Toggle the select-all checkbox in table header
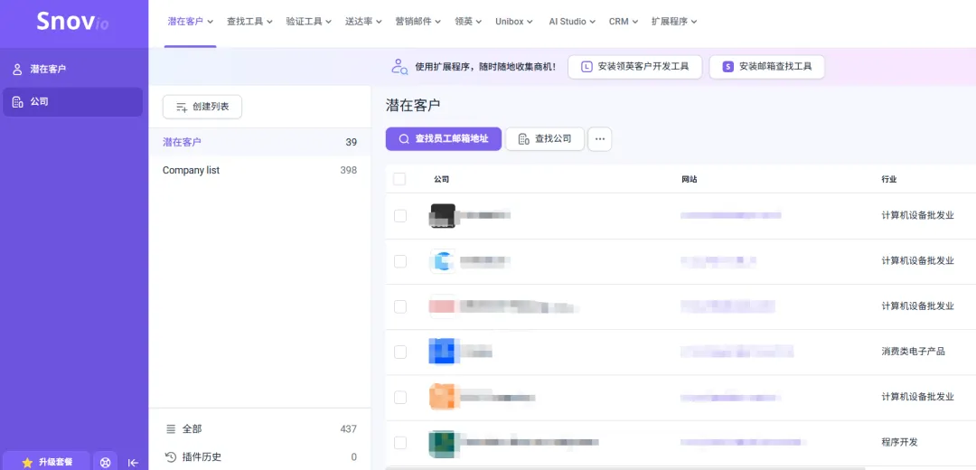This screenshot has height=470, width=976. [399, 179]
